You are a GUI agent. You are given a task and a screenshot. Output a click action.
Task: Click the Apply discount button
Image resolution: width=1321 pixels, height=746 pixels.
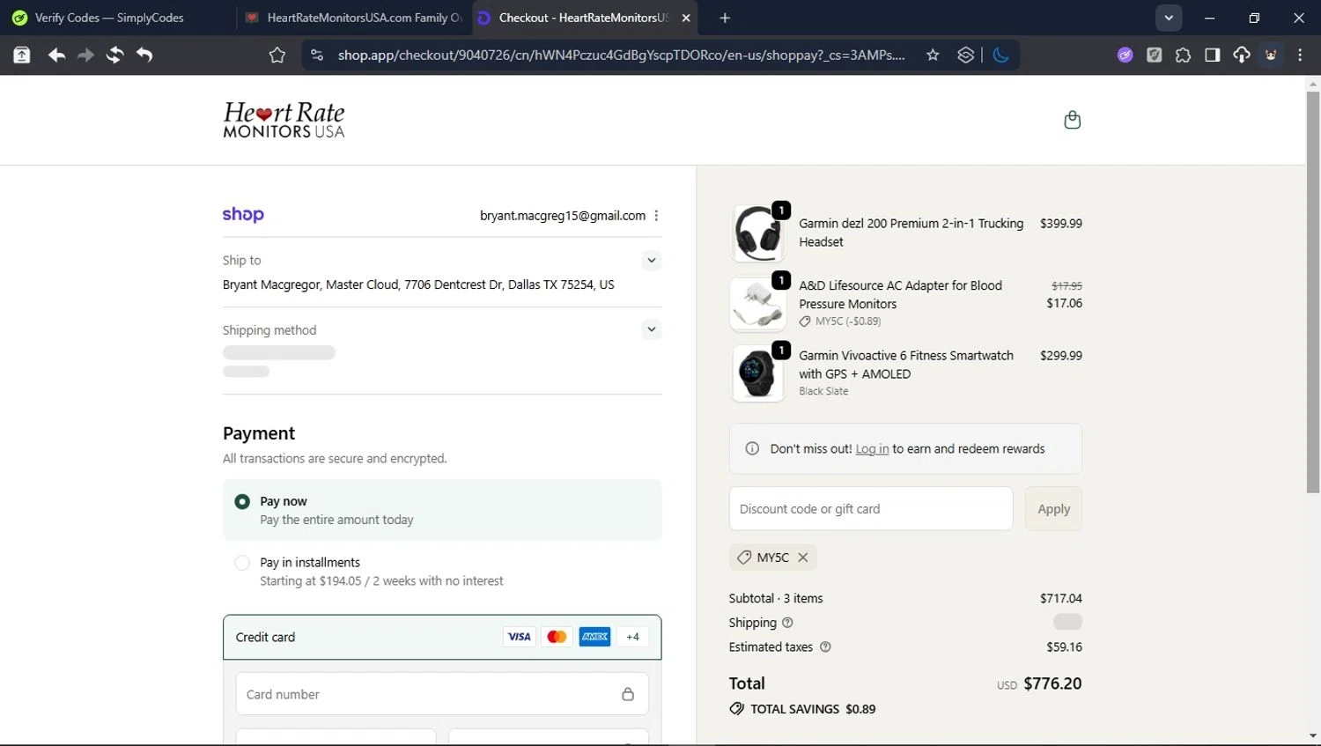1053,509
